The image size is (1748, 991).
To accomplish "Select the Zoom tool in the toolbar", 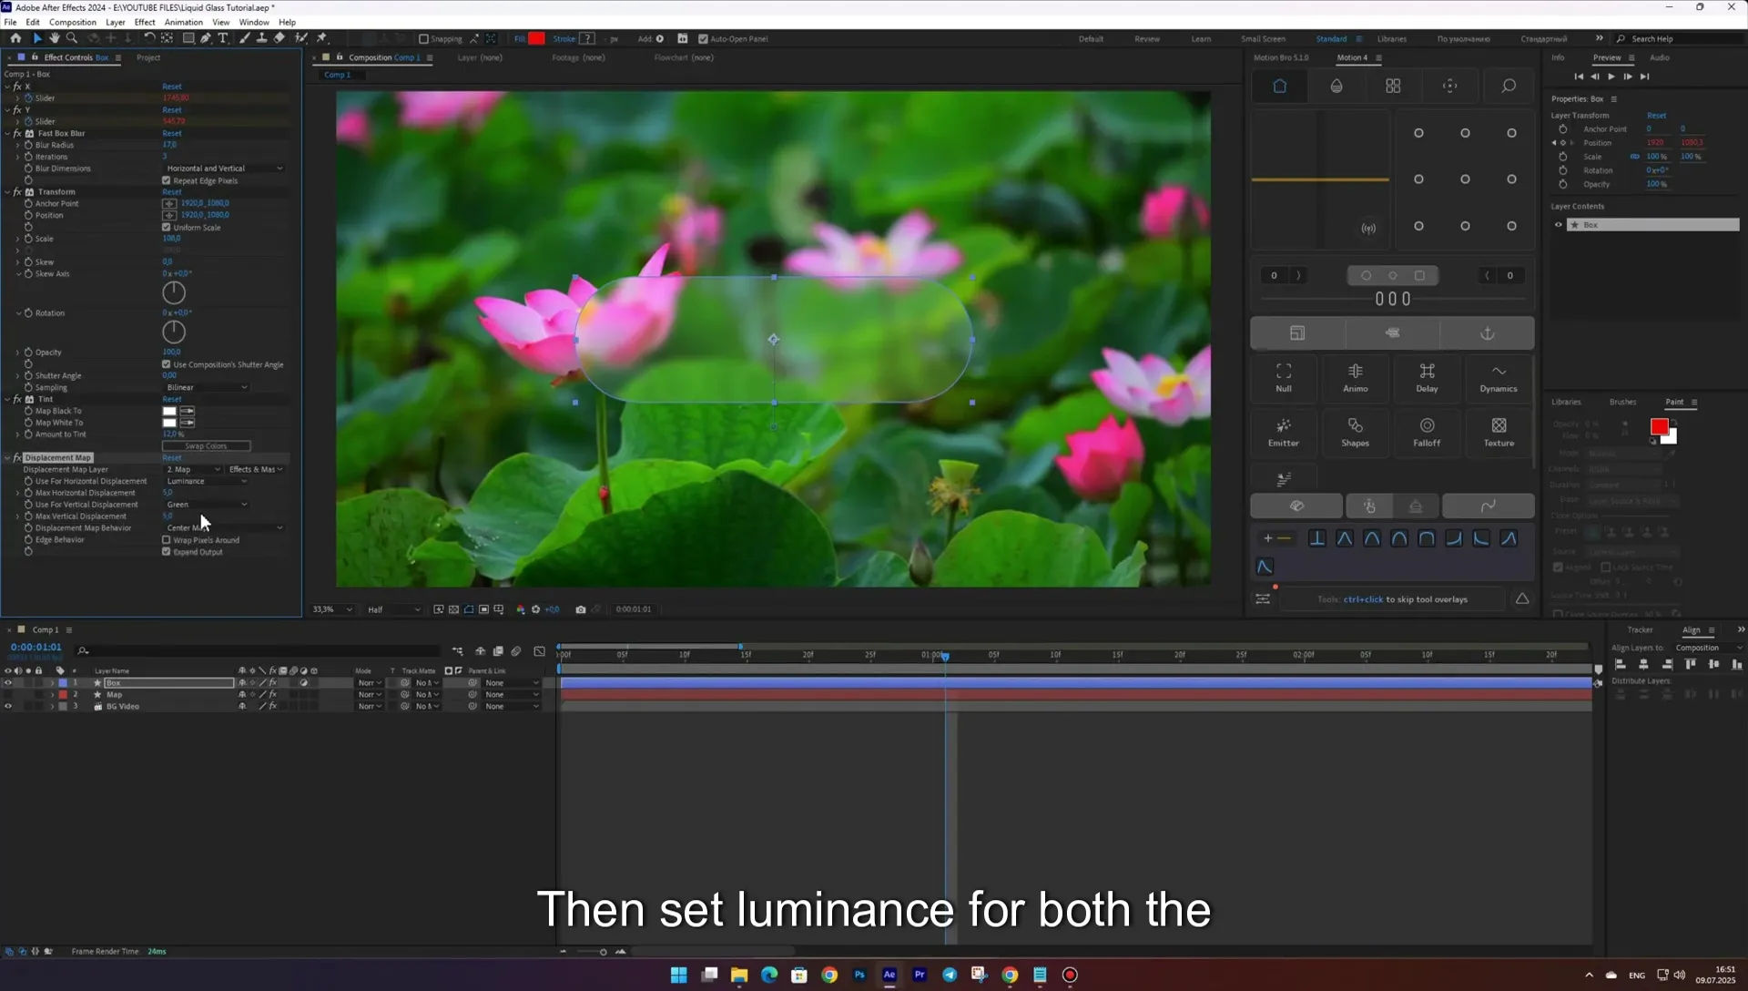I will (72, 38).
